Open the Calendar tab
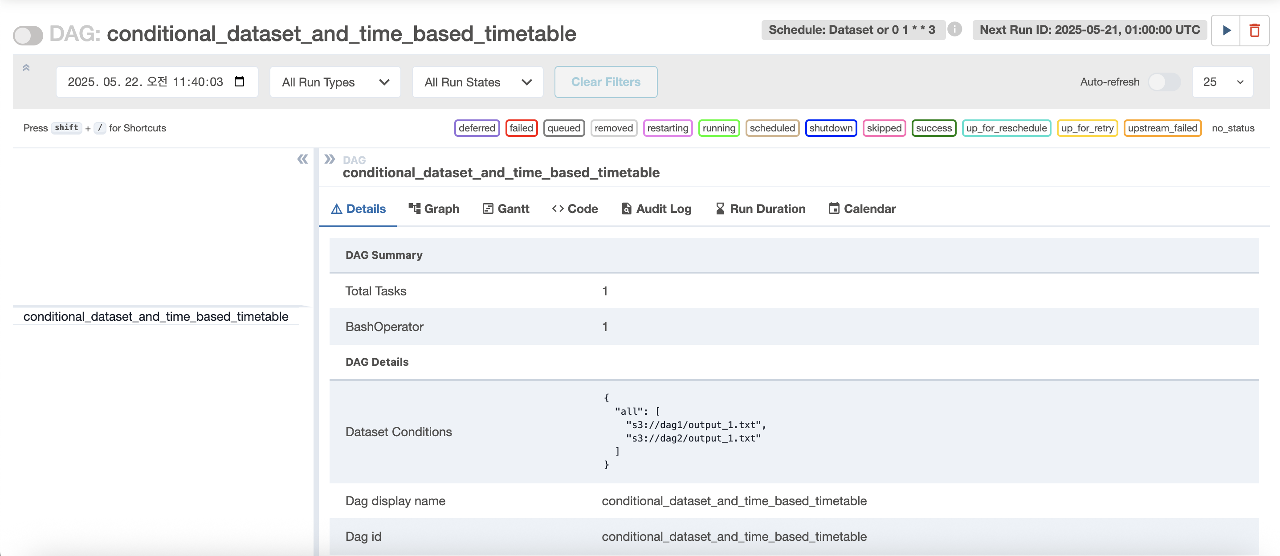1280x556 pixels. [862, 208]
